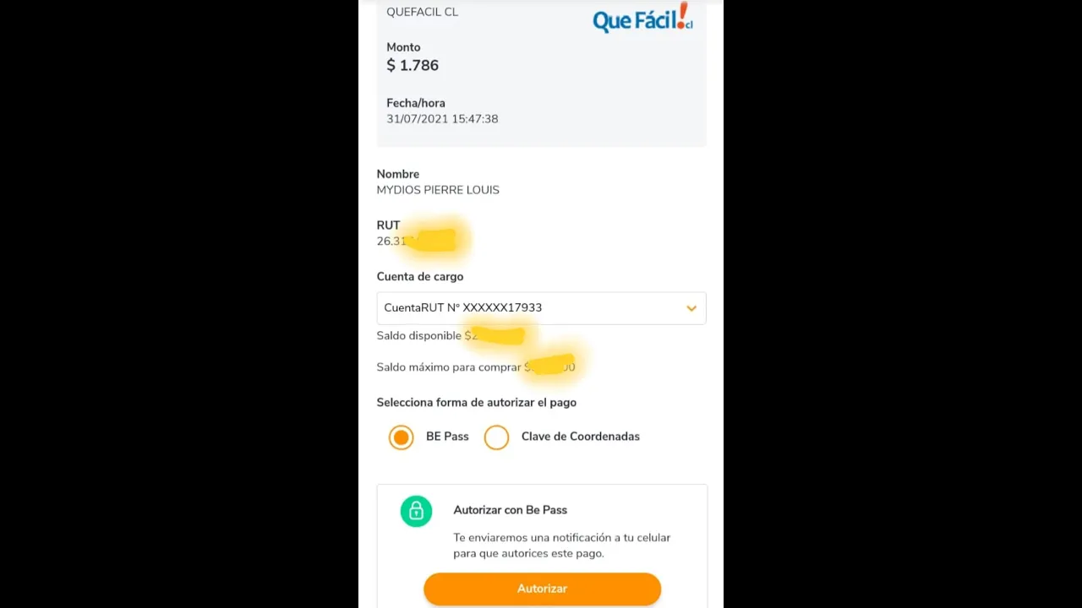The image size is (1082, 608).
Task: Choose the Clave de Coordenadas label
Action: click(580, 437)
